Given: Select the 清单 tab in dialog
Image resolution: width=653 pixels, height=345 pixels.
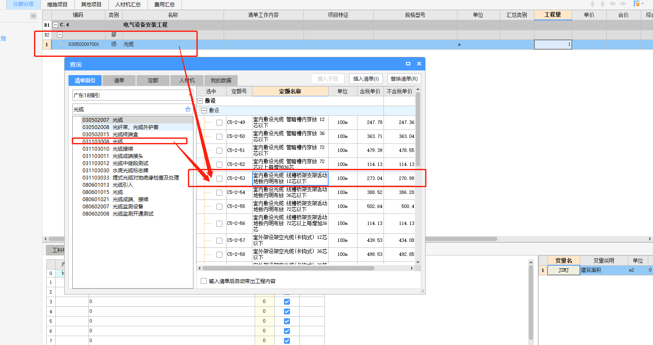Looking at the screenshot, I should coord(119,81).
